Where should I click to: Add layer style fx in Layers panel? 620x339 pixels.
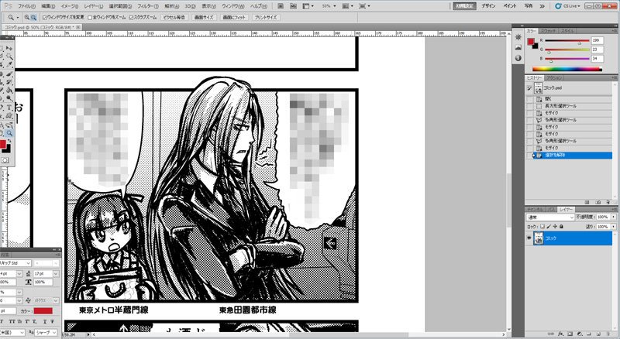(x=560, y=334)
